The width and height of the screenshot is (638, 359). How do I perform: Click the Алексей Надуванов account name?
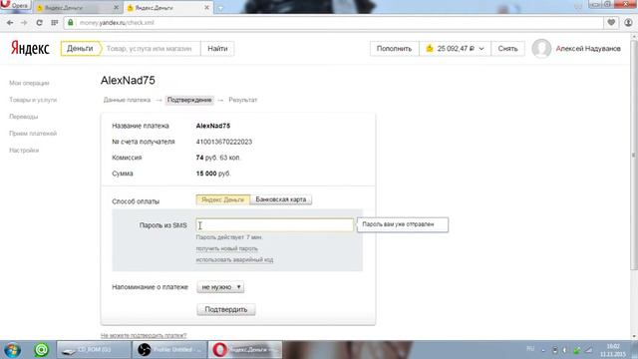pyautogui.click(x=588, y=49)
